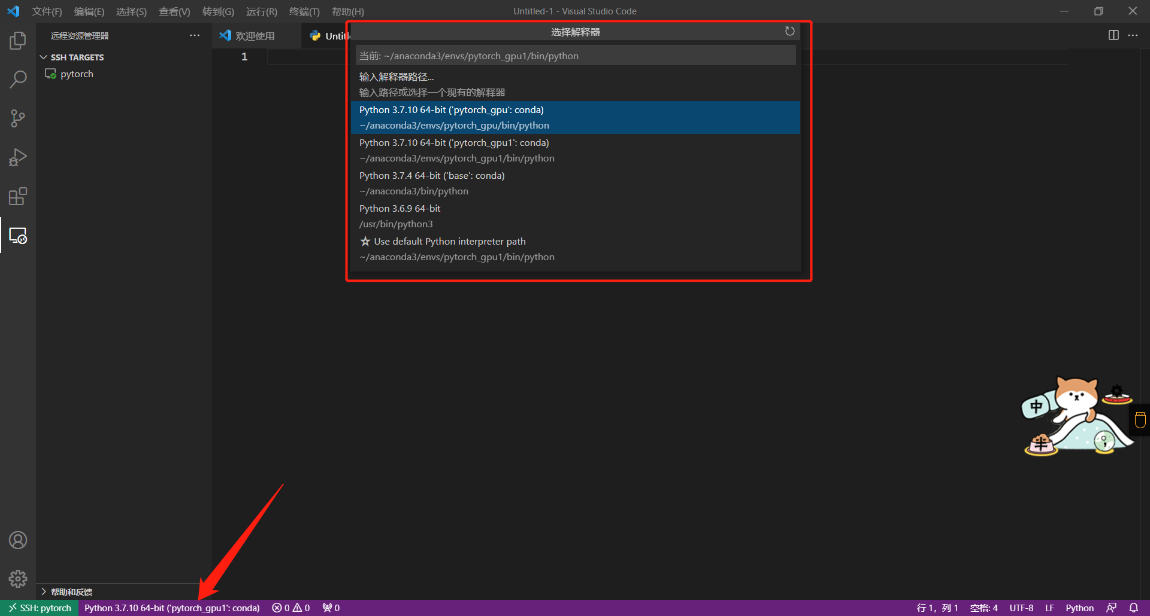Open the Search view in activity bar
This screenshot has height=616, width=1150.
point(18,79)
